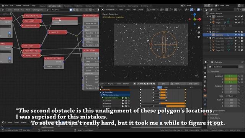The image size is (245, 138).
Task: Toggle the Y Location channel checkbox
Action: 126,103
